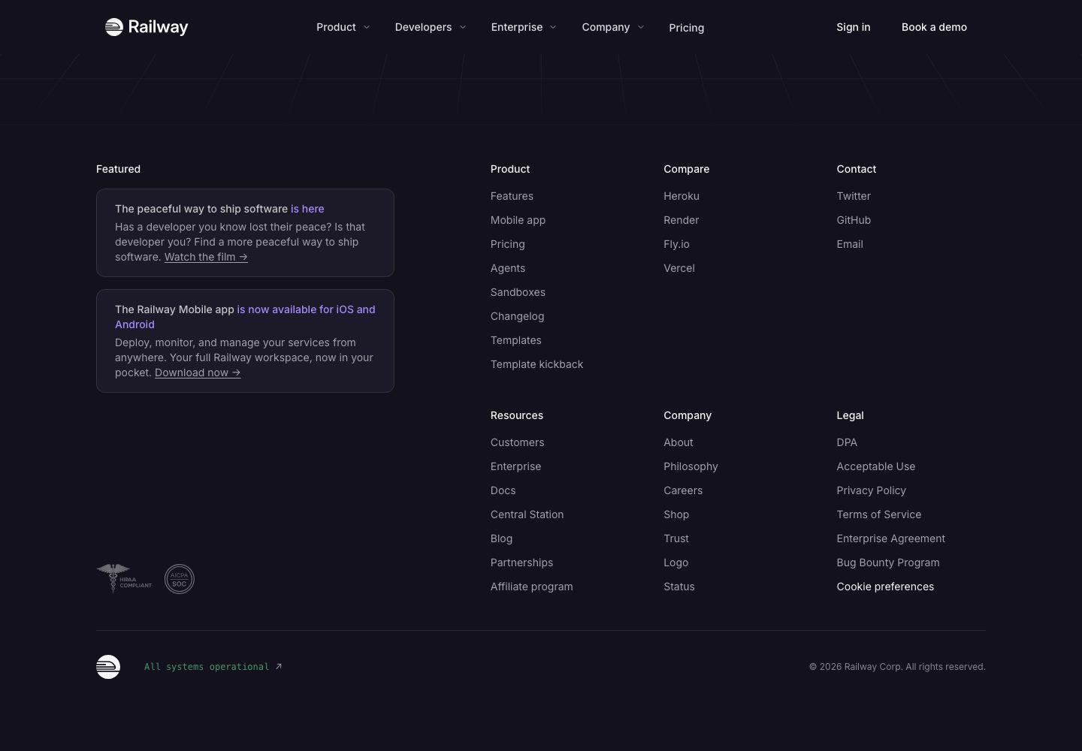Open the Sandboxes link
1082x751 pixels.
[x=518, y=292]
